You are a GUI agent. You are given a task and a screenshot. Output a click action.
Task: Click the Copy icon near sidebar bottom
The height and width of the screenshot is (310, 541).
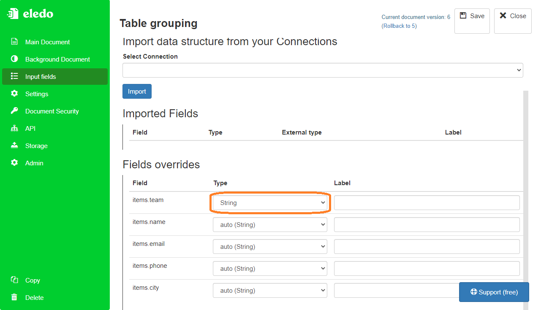pyautogui.click(x=15, y=280)
